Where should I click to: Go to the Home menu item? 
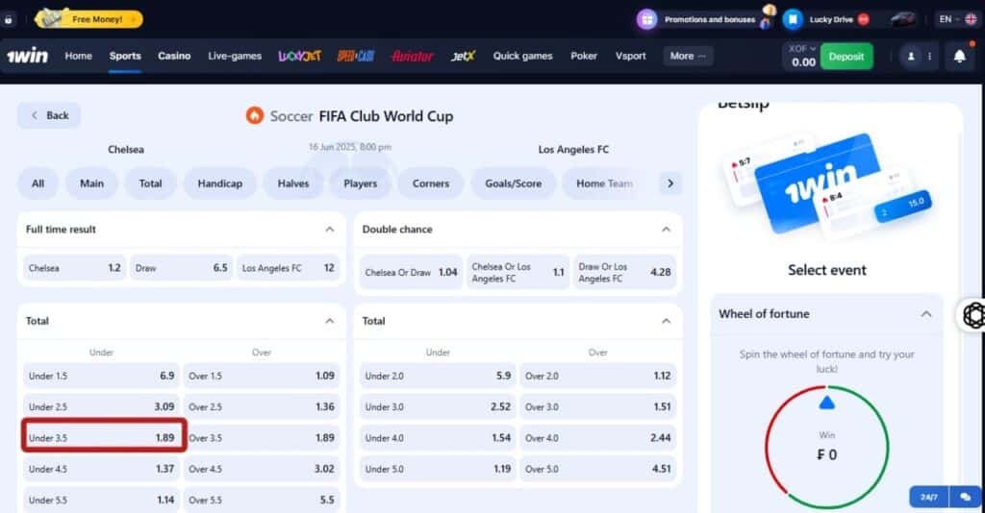(x=79, y=56)
